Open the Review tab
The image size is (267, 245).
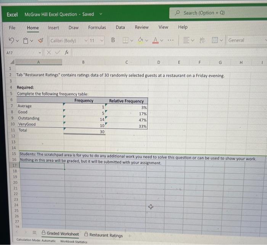pyautogui.click(x=142, y=27)
